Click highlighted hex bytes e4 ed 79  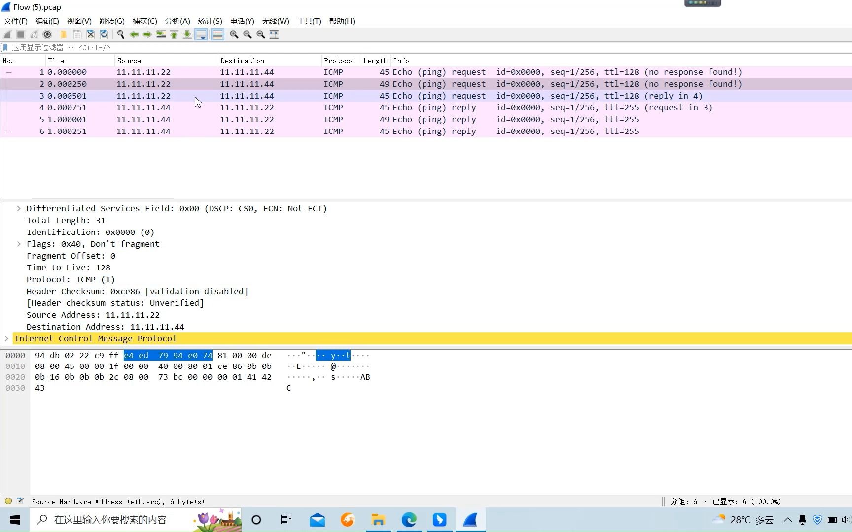pyautogui.click(x=146, y=355)
